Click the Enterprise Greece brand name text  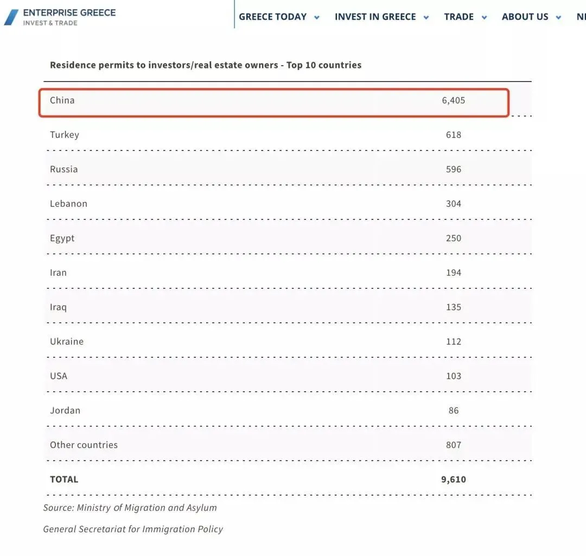click(69, 12)
